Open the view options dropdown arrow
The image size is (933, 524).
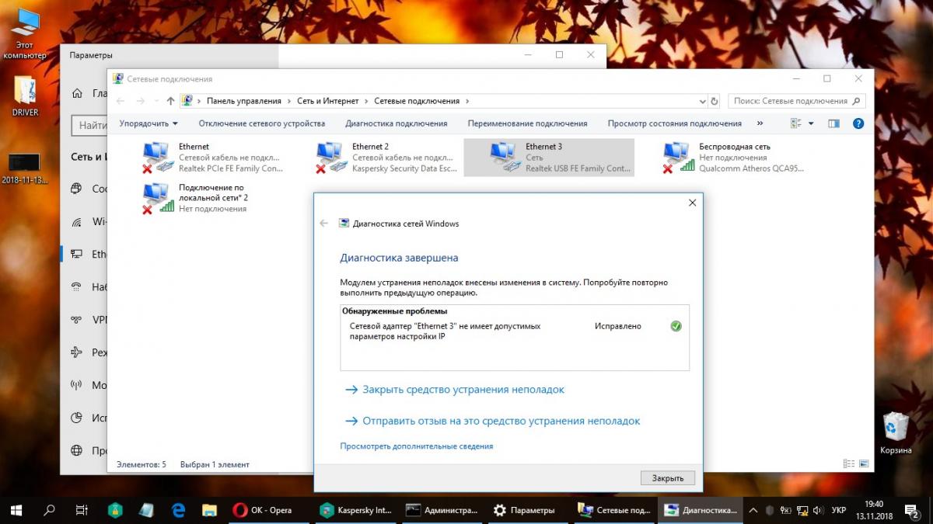pos(811,123)
